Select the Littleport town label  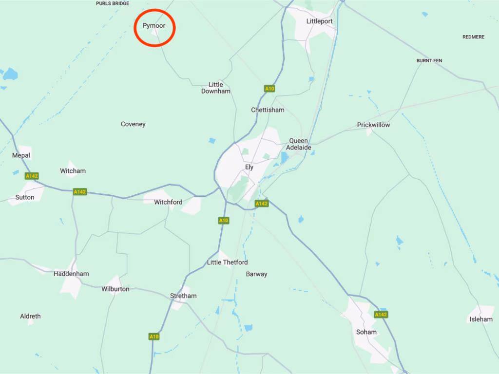320,21
